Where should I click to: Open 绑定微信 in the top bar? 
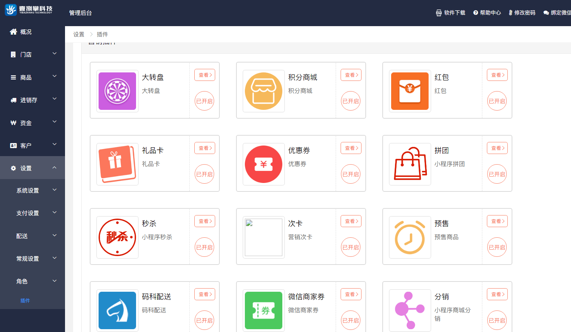click(x=557, y=13)
